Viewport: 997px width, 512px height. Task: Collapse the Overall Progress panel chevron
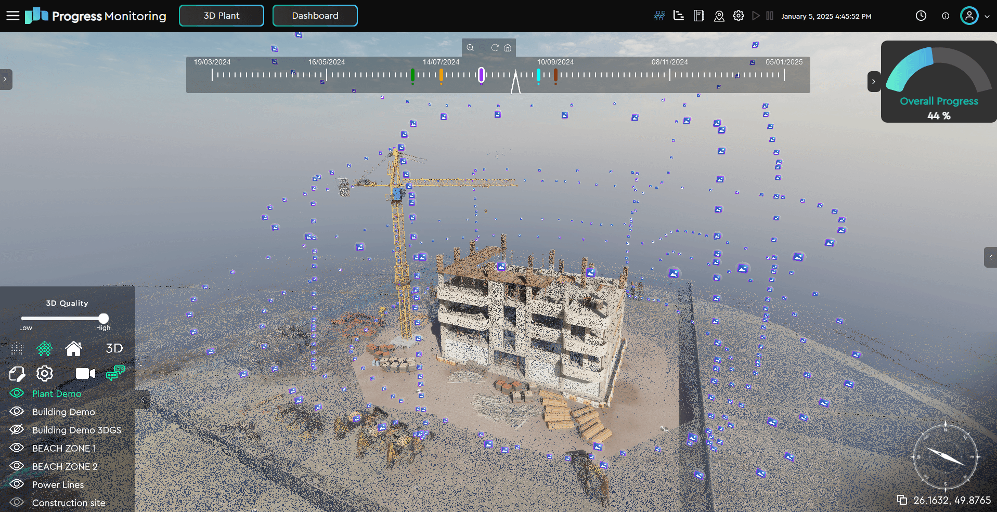(x=874, y=82)
